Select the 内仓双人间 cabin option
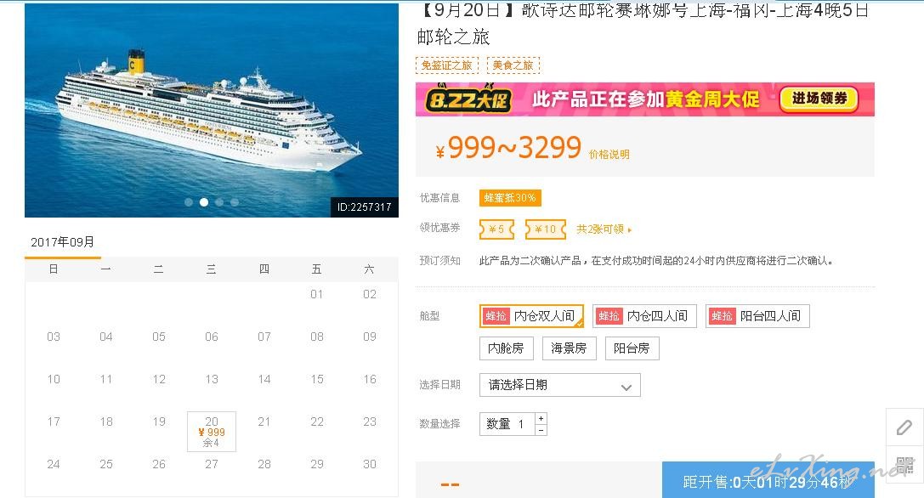924x498 pixels. 531,316
